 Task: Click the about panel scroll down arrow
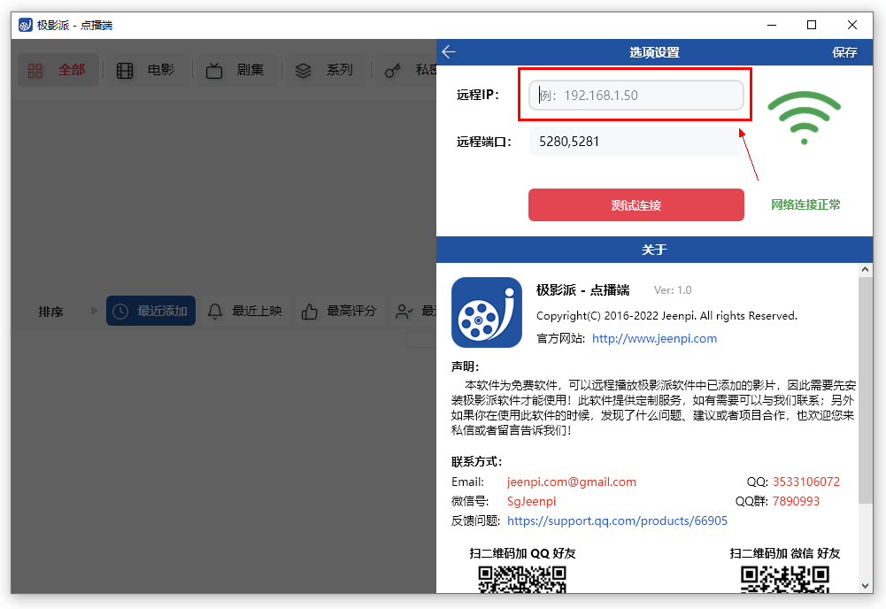tap(865, 586)
